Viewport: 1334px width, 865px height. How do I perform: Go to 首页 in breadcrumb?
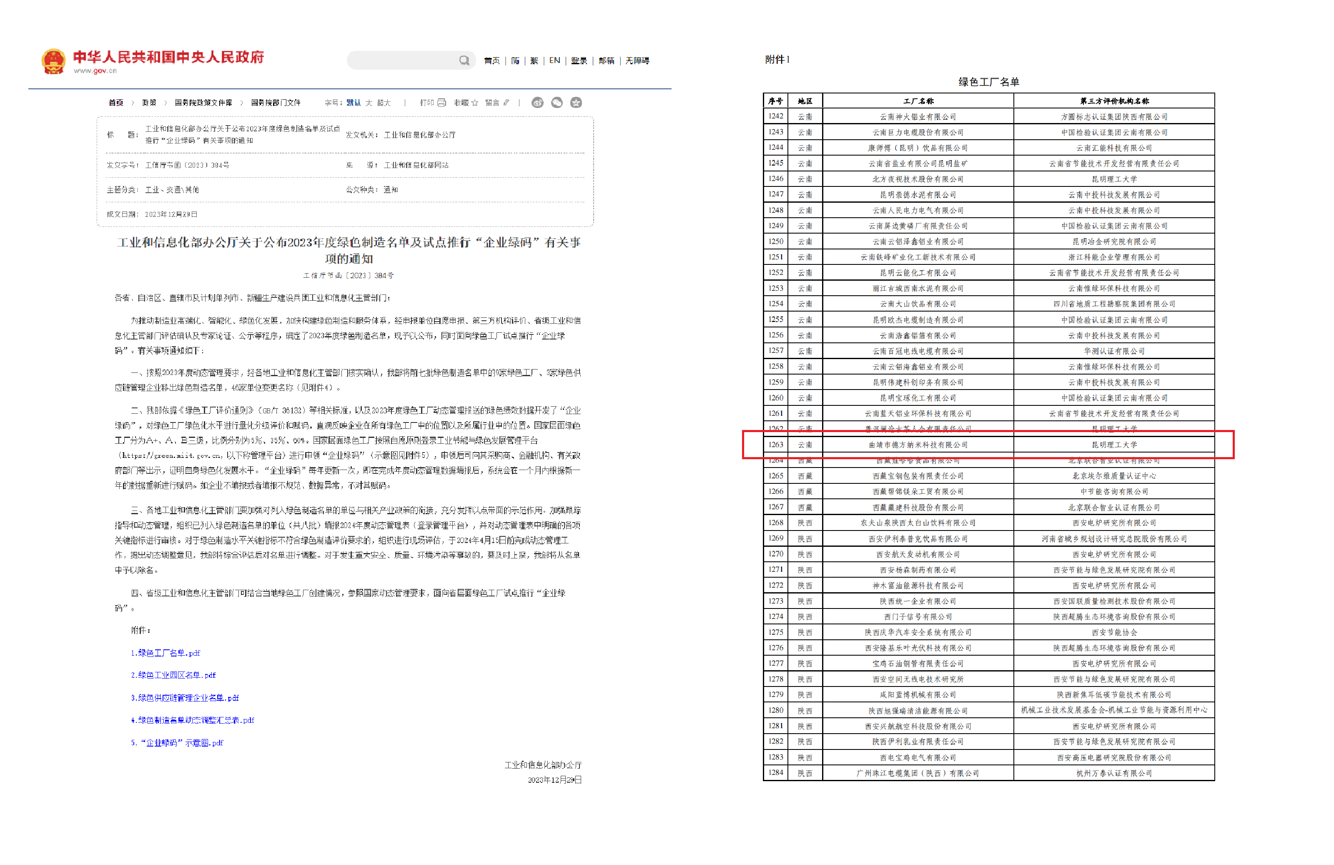pos(116,103)
